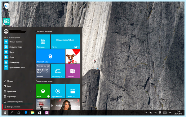Expand the Проводник jump list arrow
Image resolution: width=186 pixels, height=117 pixels.
31,91
